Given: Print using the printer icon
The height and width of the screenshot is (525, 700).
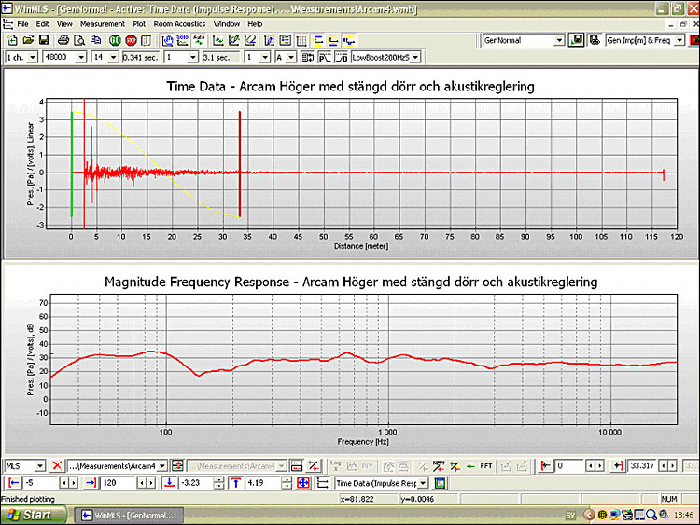Looking at the screenshot, I should [63, 41].
